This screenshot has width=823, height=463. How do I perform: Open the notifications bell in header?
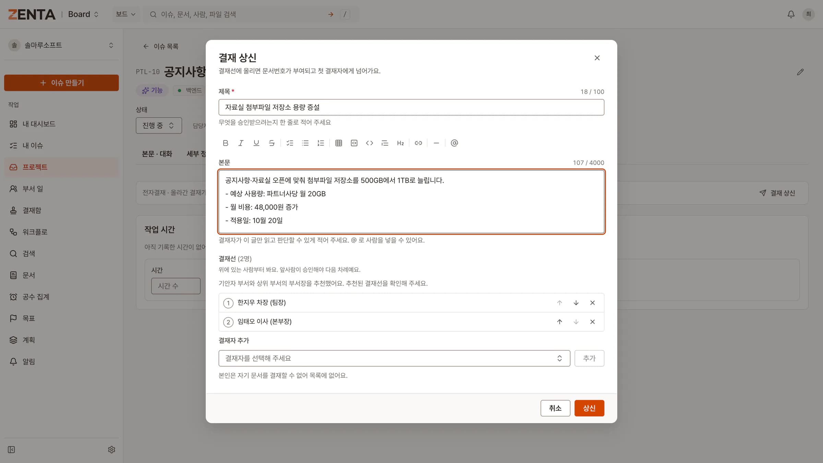pyautogui.click(x=791, y=14)
